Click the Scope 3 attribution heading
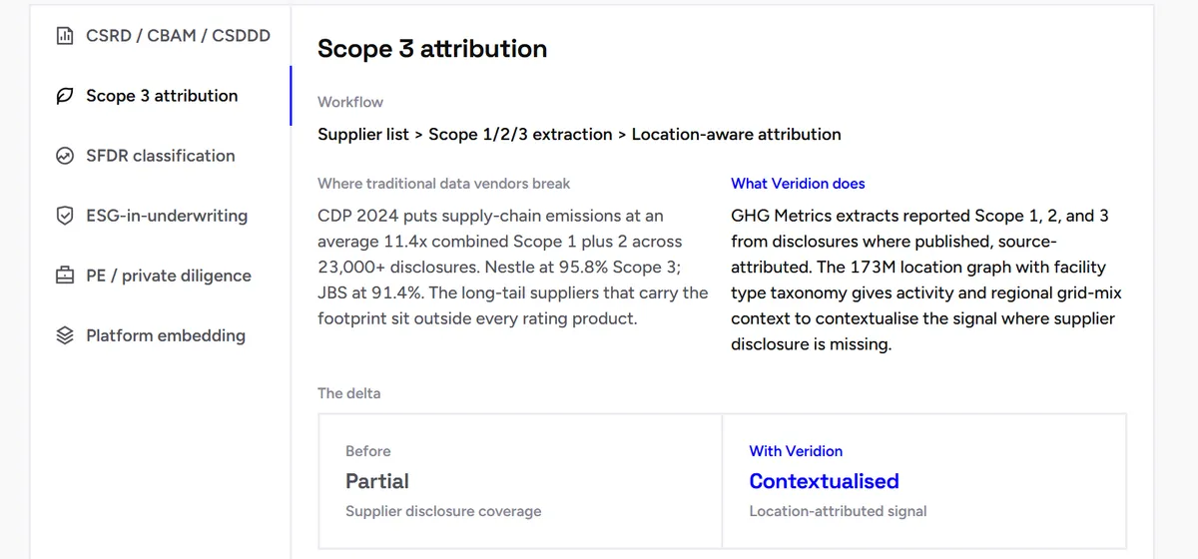This screenshot has height=559, width=1198. click(432, 49)
